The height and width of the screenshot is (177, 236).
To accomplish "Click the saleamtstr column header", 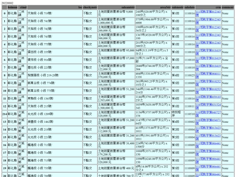I will pyautogui.click(x=116, y=7).
